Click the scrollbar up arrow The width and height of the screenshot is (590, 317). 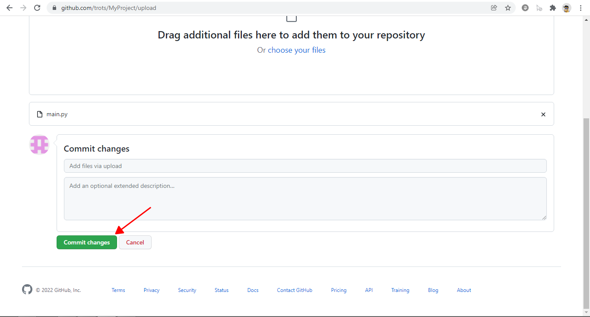(x=587, y=19)
